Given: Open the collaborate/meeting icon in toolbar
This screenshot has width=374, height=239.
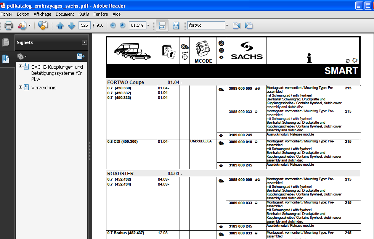Looking at the screenshot, I should pyautogui.click(x=22, y=25).
